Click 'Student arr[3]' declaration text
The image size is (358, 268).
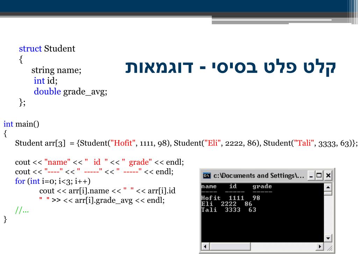40,143
